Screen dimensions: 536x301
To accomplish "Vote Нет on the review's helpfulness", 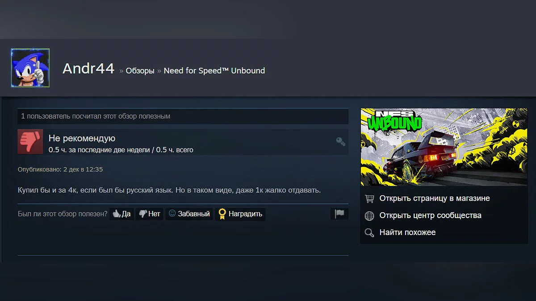I will coord(150,214).
